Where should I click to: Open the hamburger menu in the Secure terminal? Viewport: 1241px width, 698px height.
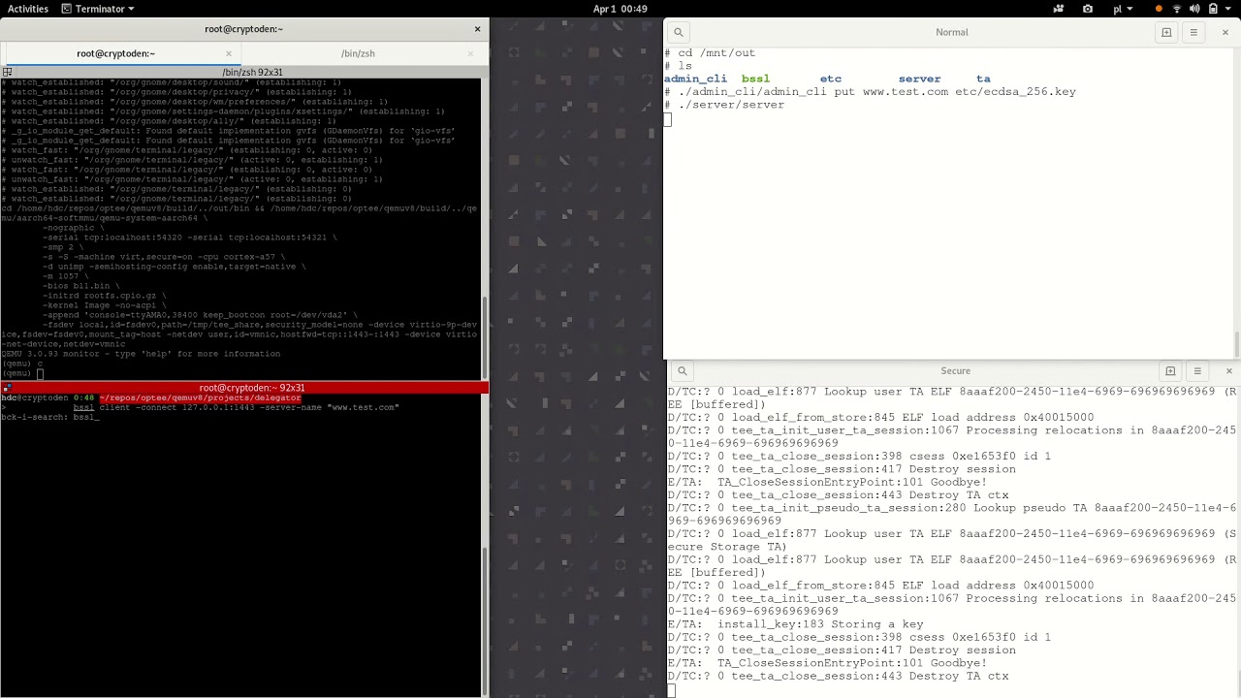click(1197, 370)
